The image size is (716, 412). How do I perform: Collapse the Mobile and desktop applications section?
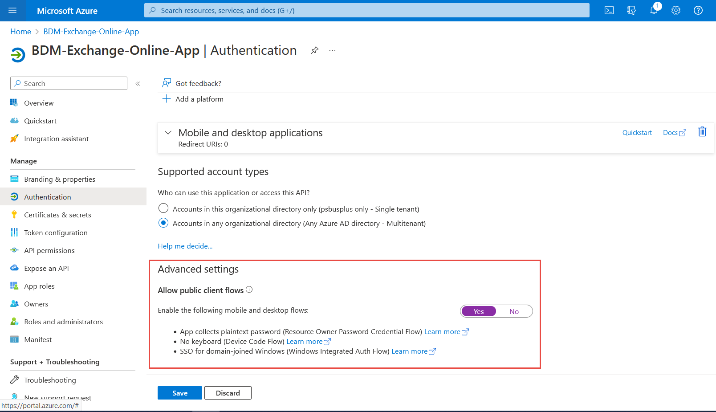point(168,133)
